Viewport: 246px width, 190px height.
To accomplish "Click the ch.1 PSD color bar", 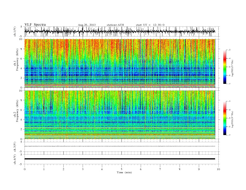I will click(x=225, y=67).
